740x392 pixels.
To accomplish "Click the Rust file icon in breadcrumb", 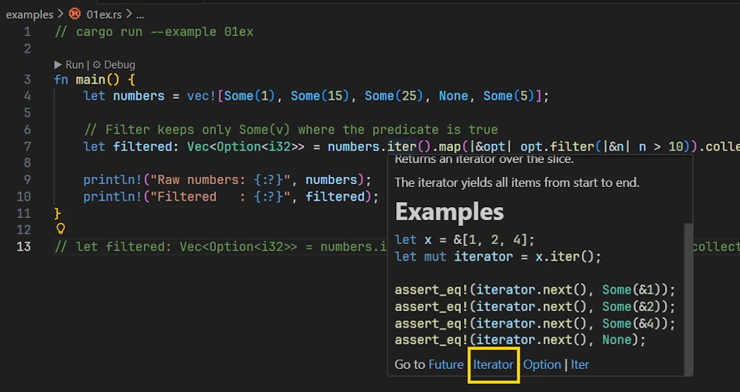I will 74,14.
